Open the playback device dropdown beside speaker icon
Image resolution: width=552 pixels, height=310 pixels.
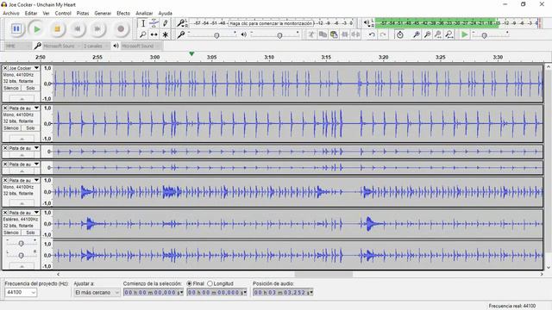141,46
